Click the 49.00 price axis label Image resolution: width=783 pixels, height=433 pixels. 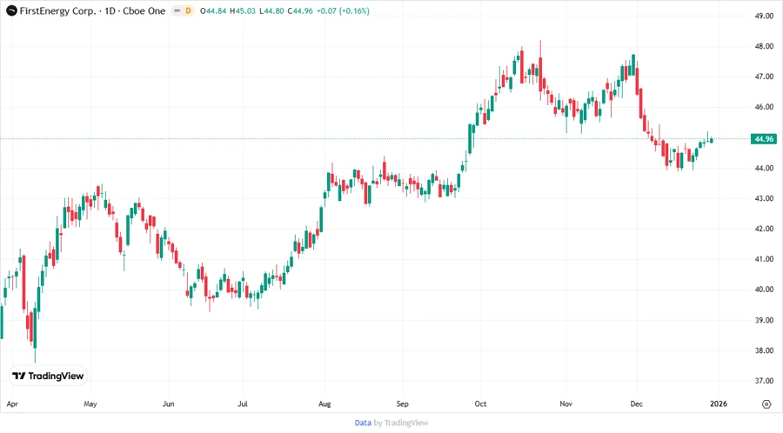click(764, 16)
